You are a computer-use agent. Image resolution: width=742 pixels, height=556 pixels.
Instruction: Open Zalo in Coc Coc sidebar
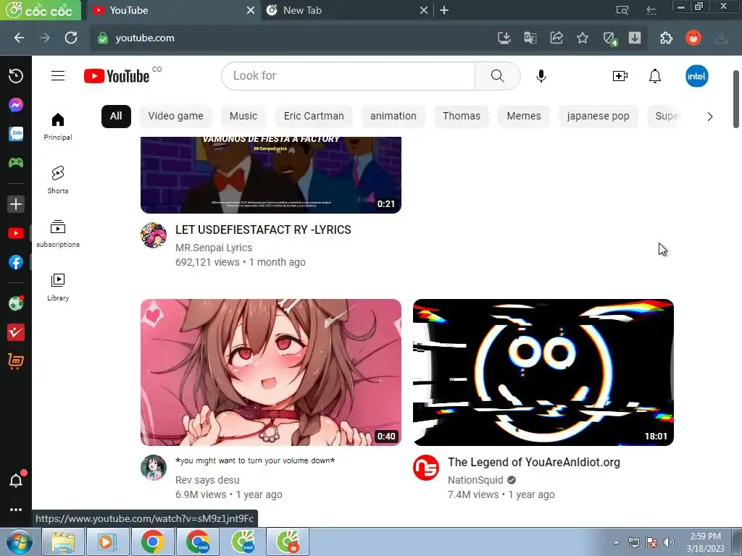pos(16,134)
